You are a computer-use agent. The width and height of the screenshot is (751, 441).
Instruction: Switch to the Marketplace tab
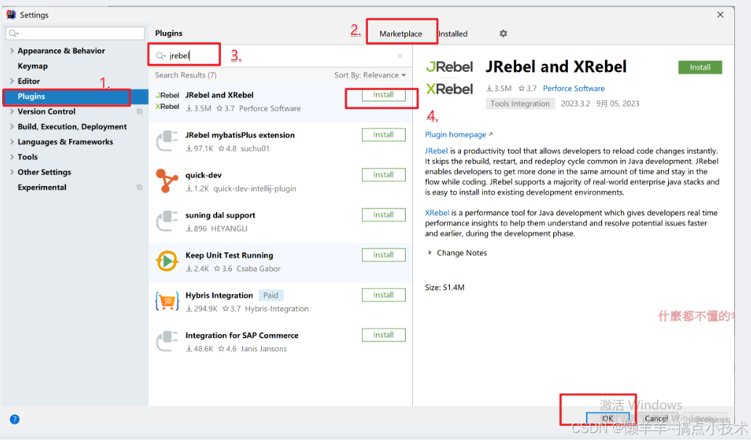point(401,34)
